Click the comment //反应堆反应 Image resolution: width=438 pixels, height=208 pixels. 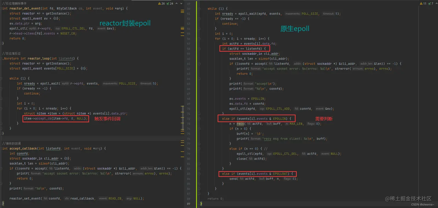12,54
